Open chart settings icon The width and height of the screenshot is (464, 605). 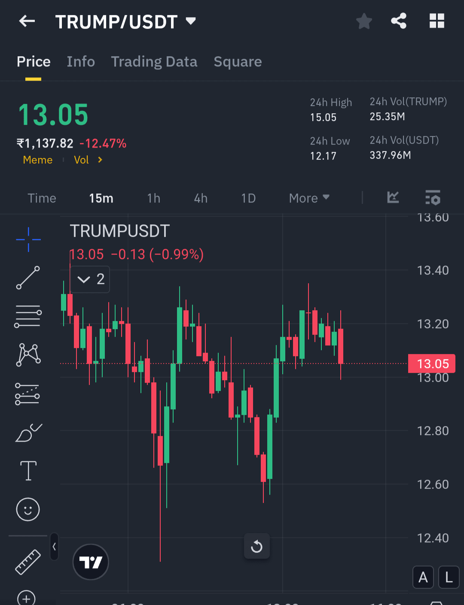pos(433,197)
